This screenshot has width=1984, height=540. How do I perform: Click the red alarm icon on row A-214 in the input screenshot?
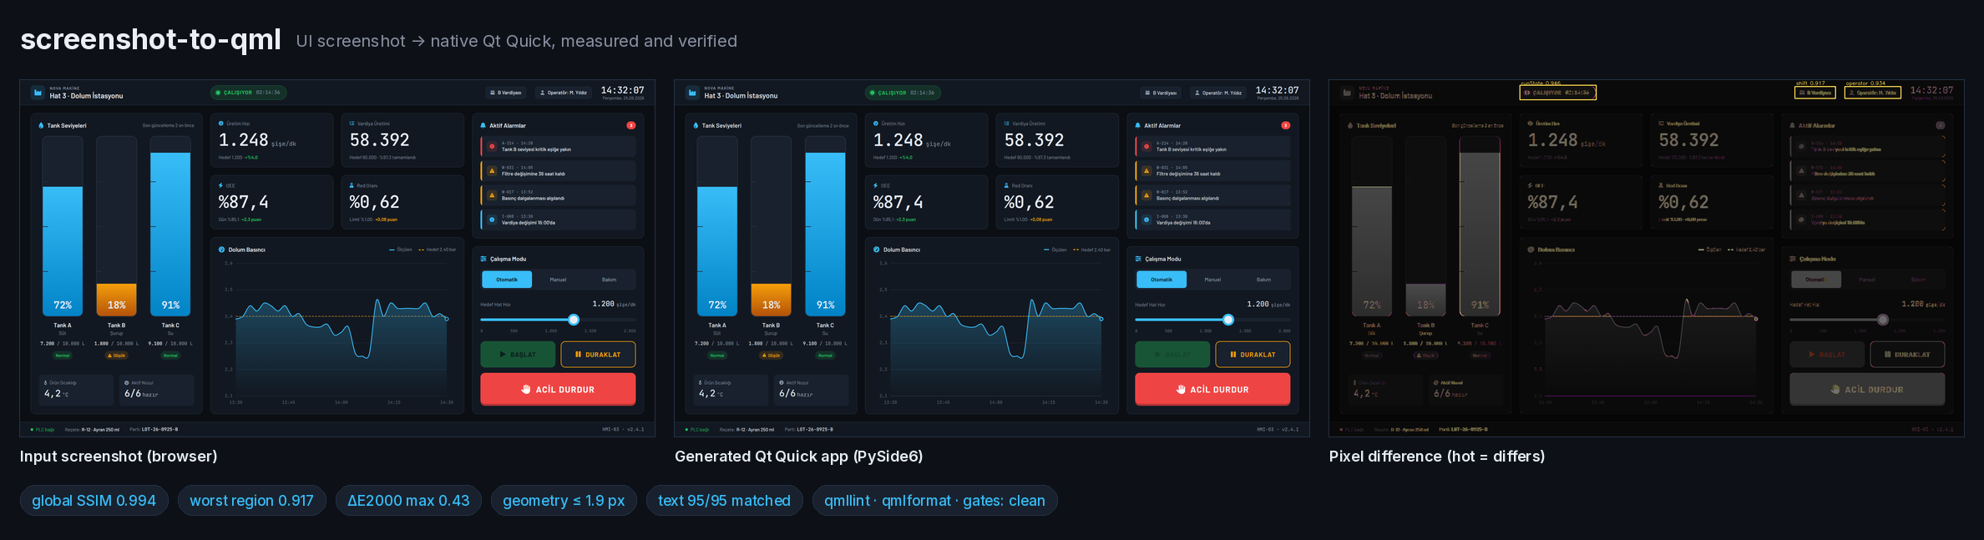point(492,147)
